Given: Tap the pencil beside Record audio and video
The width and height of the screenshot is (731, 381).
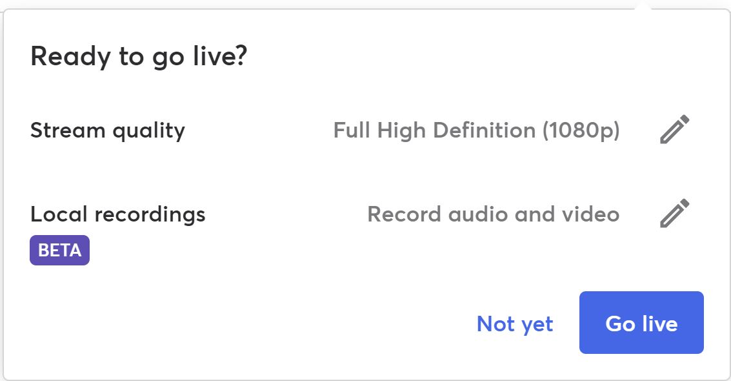Looking at the screenshot, I should 675,213.
